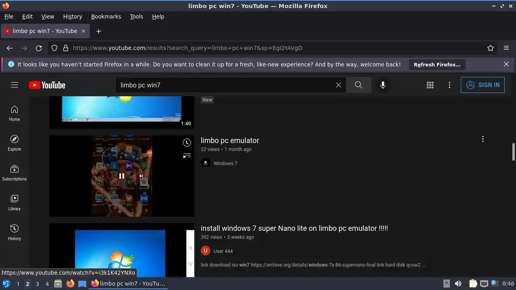The image size is (516, 290).
Task: Go to the YouTube logo home link
Action: click(47, 85)
